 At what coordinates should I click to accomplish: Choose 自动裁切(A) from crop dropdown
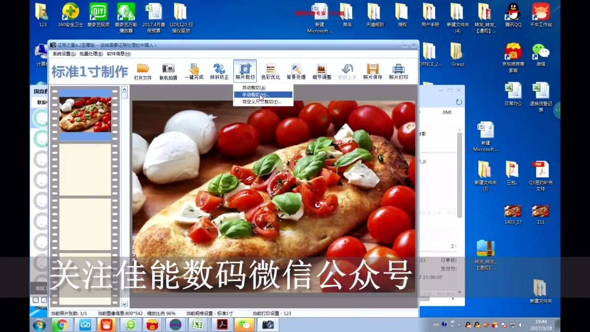263,88
